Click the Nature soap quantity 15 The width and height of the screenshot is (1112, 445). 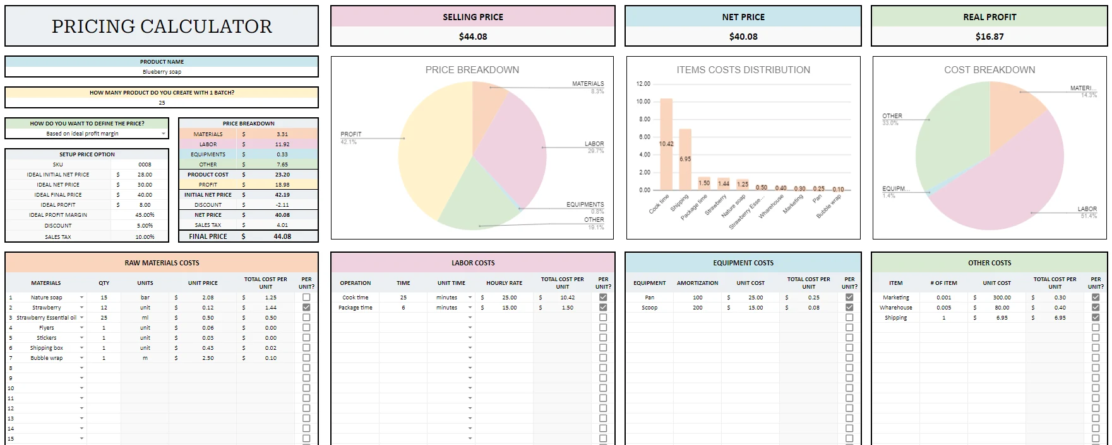pyautogui.click(x=104, y=298)
